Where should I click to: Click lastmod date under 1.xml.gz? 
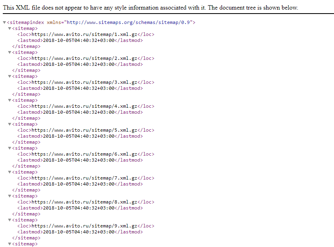(x=79, y=40)
